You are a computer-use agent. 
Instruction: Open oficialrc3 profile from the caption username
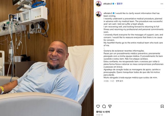(108, 13)
